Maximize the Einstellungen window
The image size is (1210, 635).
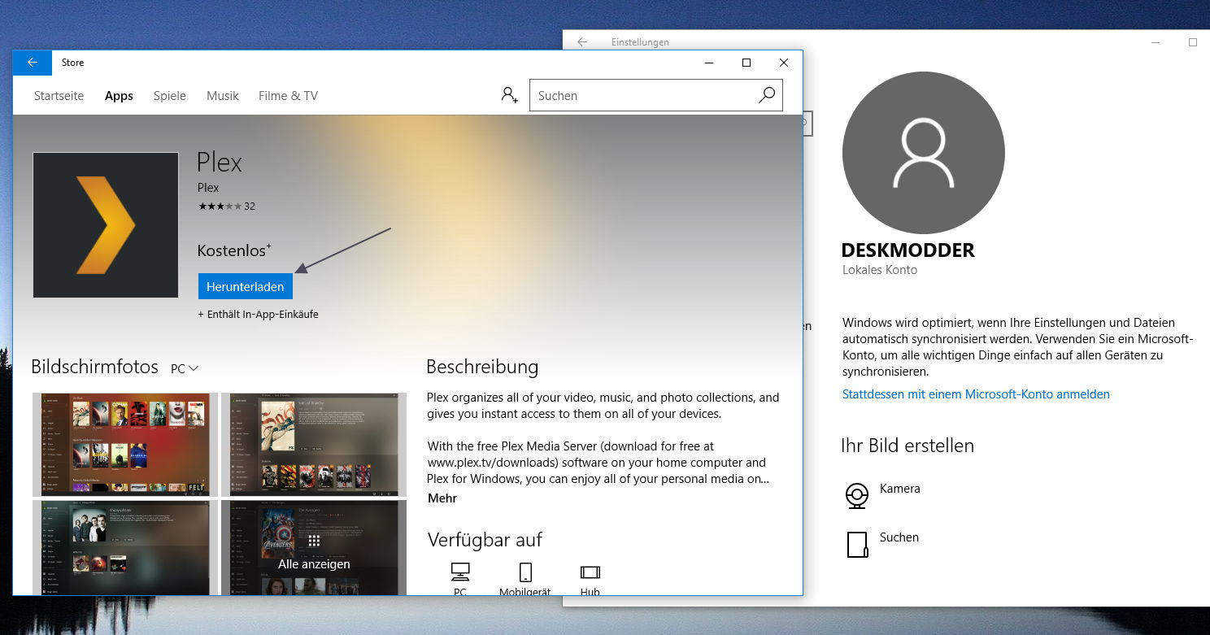click(x=1192, y=42)
